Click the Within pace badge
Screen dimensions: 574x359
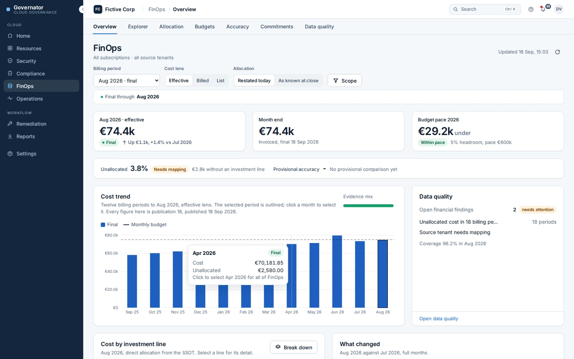432,142
